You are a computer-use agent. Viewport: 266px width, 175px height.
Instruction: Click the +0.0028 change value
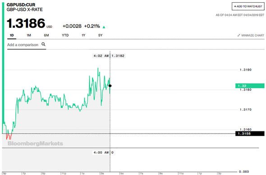tap(72, 26)
